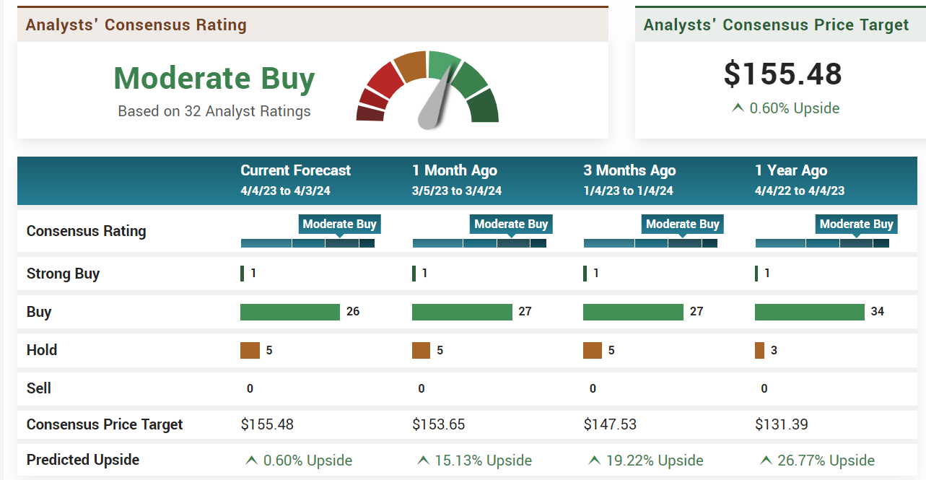Click the orange Hold bar under 1 Year Ago
This screenshot has width=926, height=480.
click(759, 350)
